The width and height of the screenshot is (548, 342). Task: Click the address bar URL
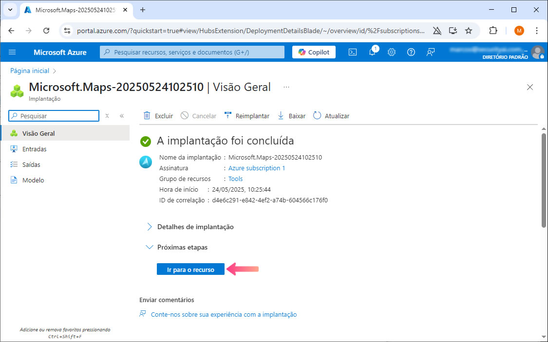(250, 31)
